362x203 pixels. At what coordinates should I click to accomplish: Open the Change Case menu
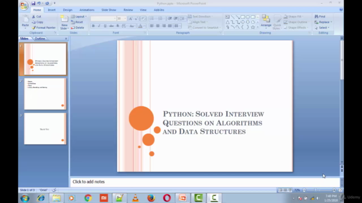point(132,26)
